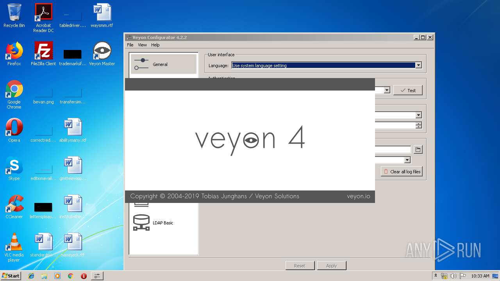Select the LDAP Basic configuration page
Image resolution: width=500 pixels, height=281 pixels.
pyautogui.click(x=164, y=223)
